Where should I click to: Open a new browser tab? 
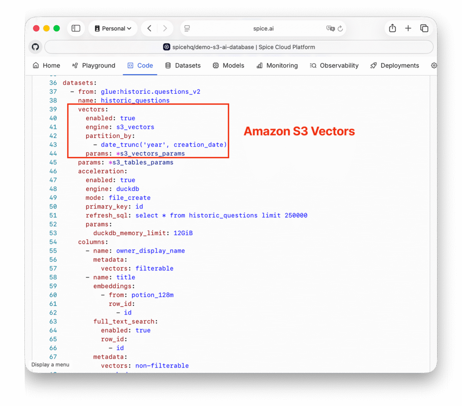(408, 28)
